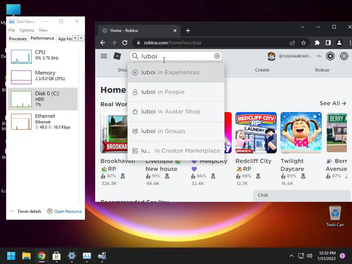Open a new Chrome tab
Screen dimensions: 352x264
point(188,31)
